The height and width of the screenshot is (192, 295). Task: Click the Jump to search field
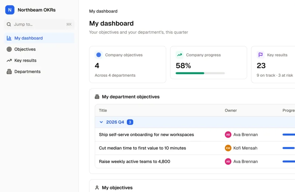click(39, 24)
